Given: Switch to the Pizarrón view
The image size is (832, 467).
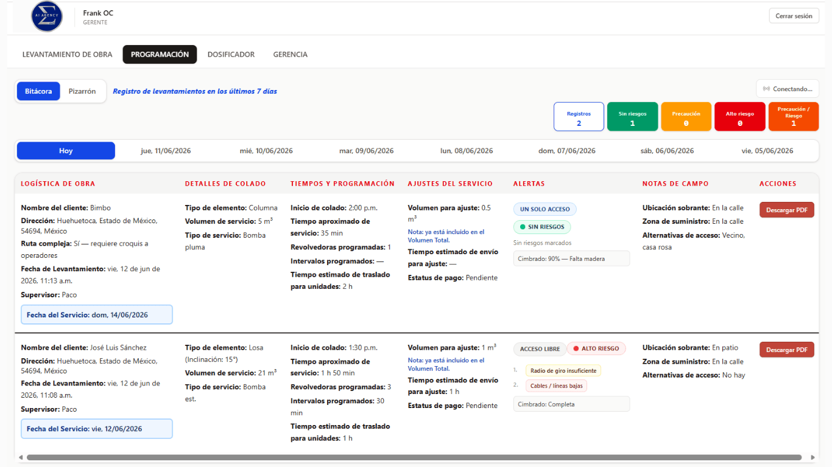Looking at the screenshot, I should tap(82, 91).
